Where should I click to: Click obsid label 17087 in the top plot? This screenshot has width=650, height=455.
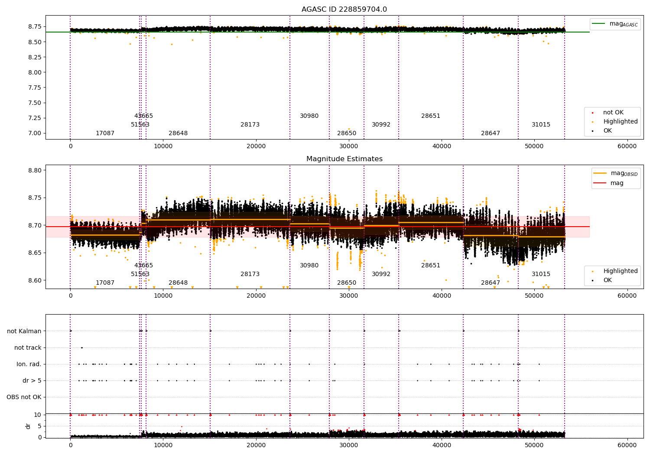tap(105, 133)
